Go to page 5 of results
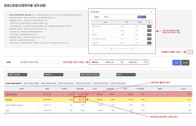196x126 pixels. (x=121, y=48)
